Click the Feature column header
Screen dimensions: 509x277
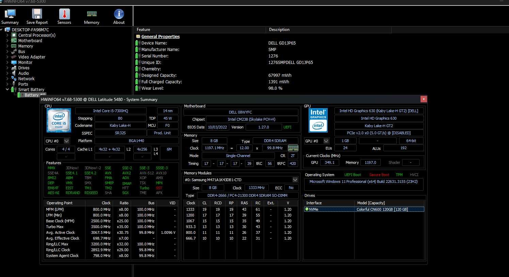(199, 30)
